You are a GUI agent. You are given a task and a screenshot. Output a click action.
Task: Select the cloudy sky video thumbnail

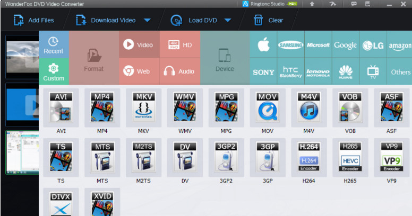22,57
